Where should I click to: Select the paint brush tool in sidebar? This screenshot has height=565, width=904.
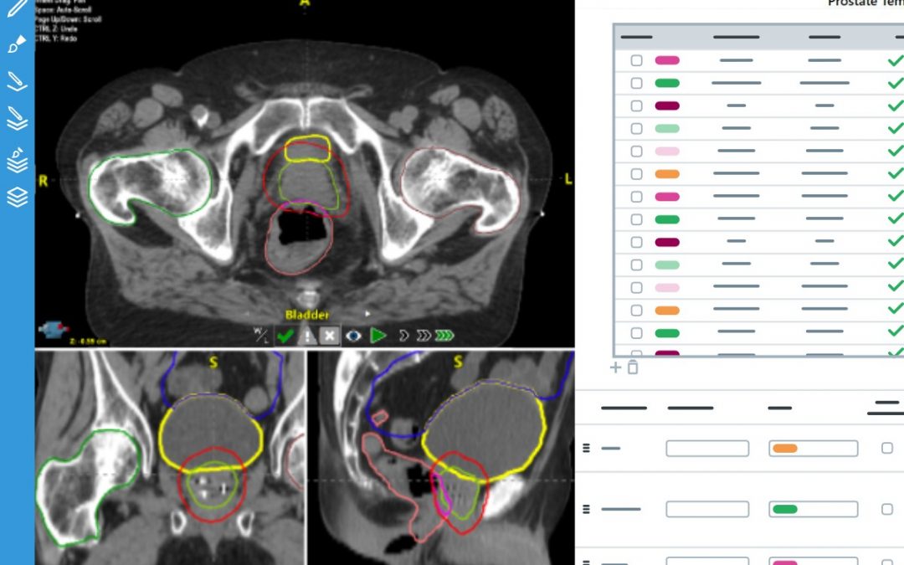click(x=17, y=45)
